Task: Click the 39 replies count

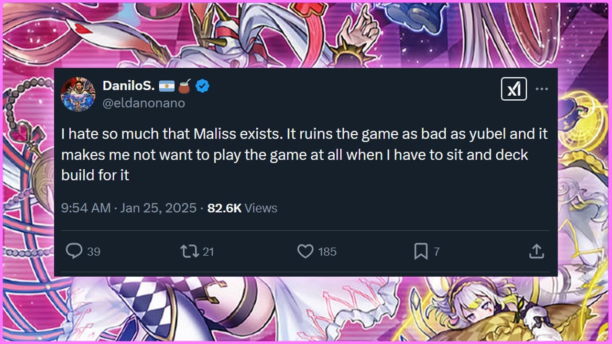Action: 94,251
